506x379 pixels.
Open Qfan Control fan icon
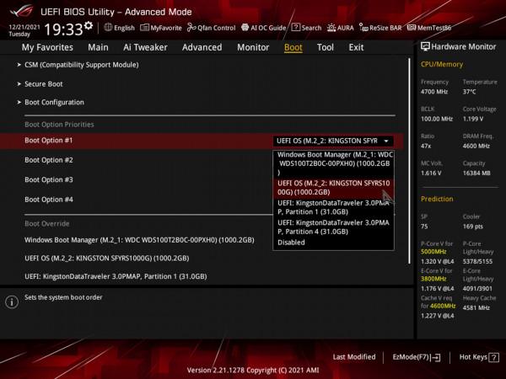[x=191, y=28]
